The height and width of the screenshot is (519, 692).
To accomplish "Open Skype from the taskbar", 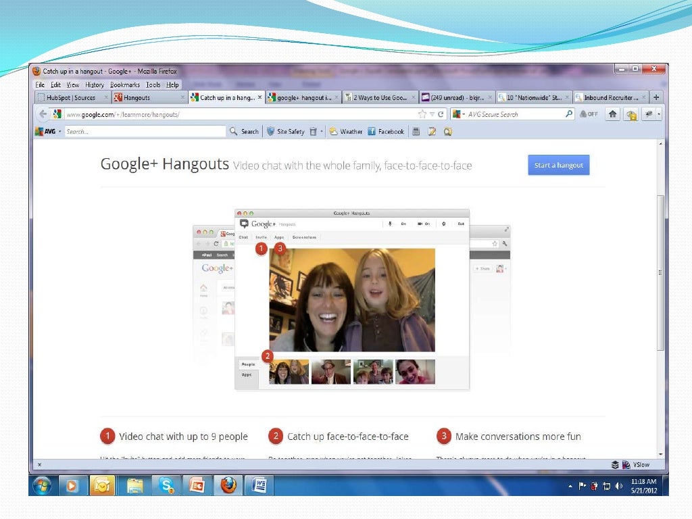I will 166,485.
